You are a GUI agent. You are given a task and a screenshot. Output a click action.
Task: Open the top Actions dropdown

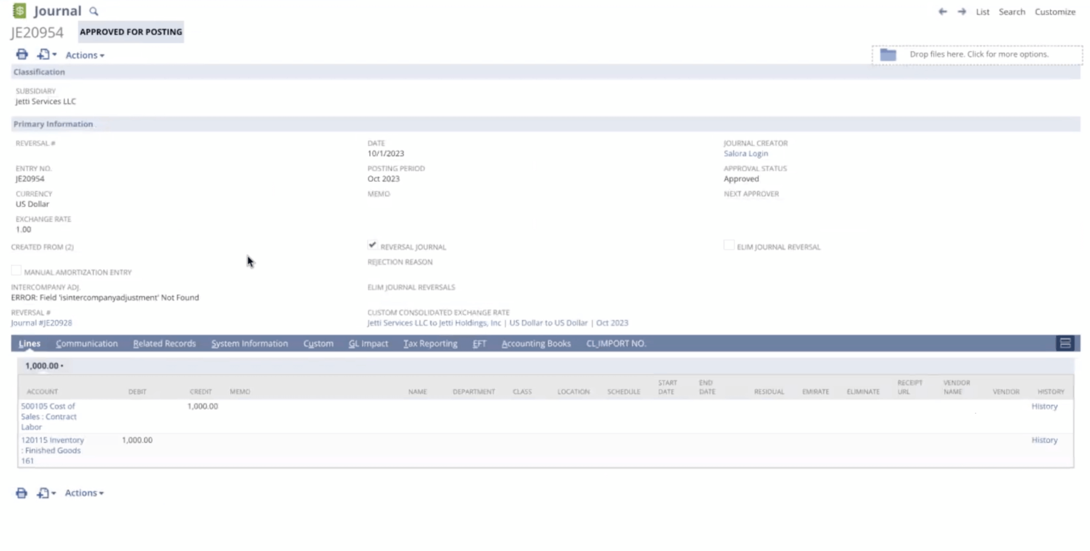coord(84,55)
